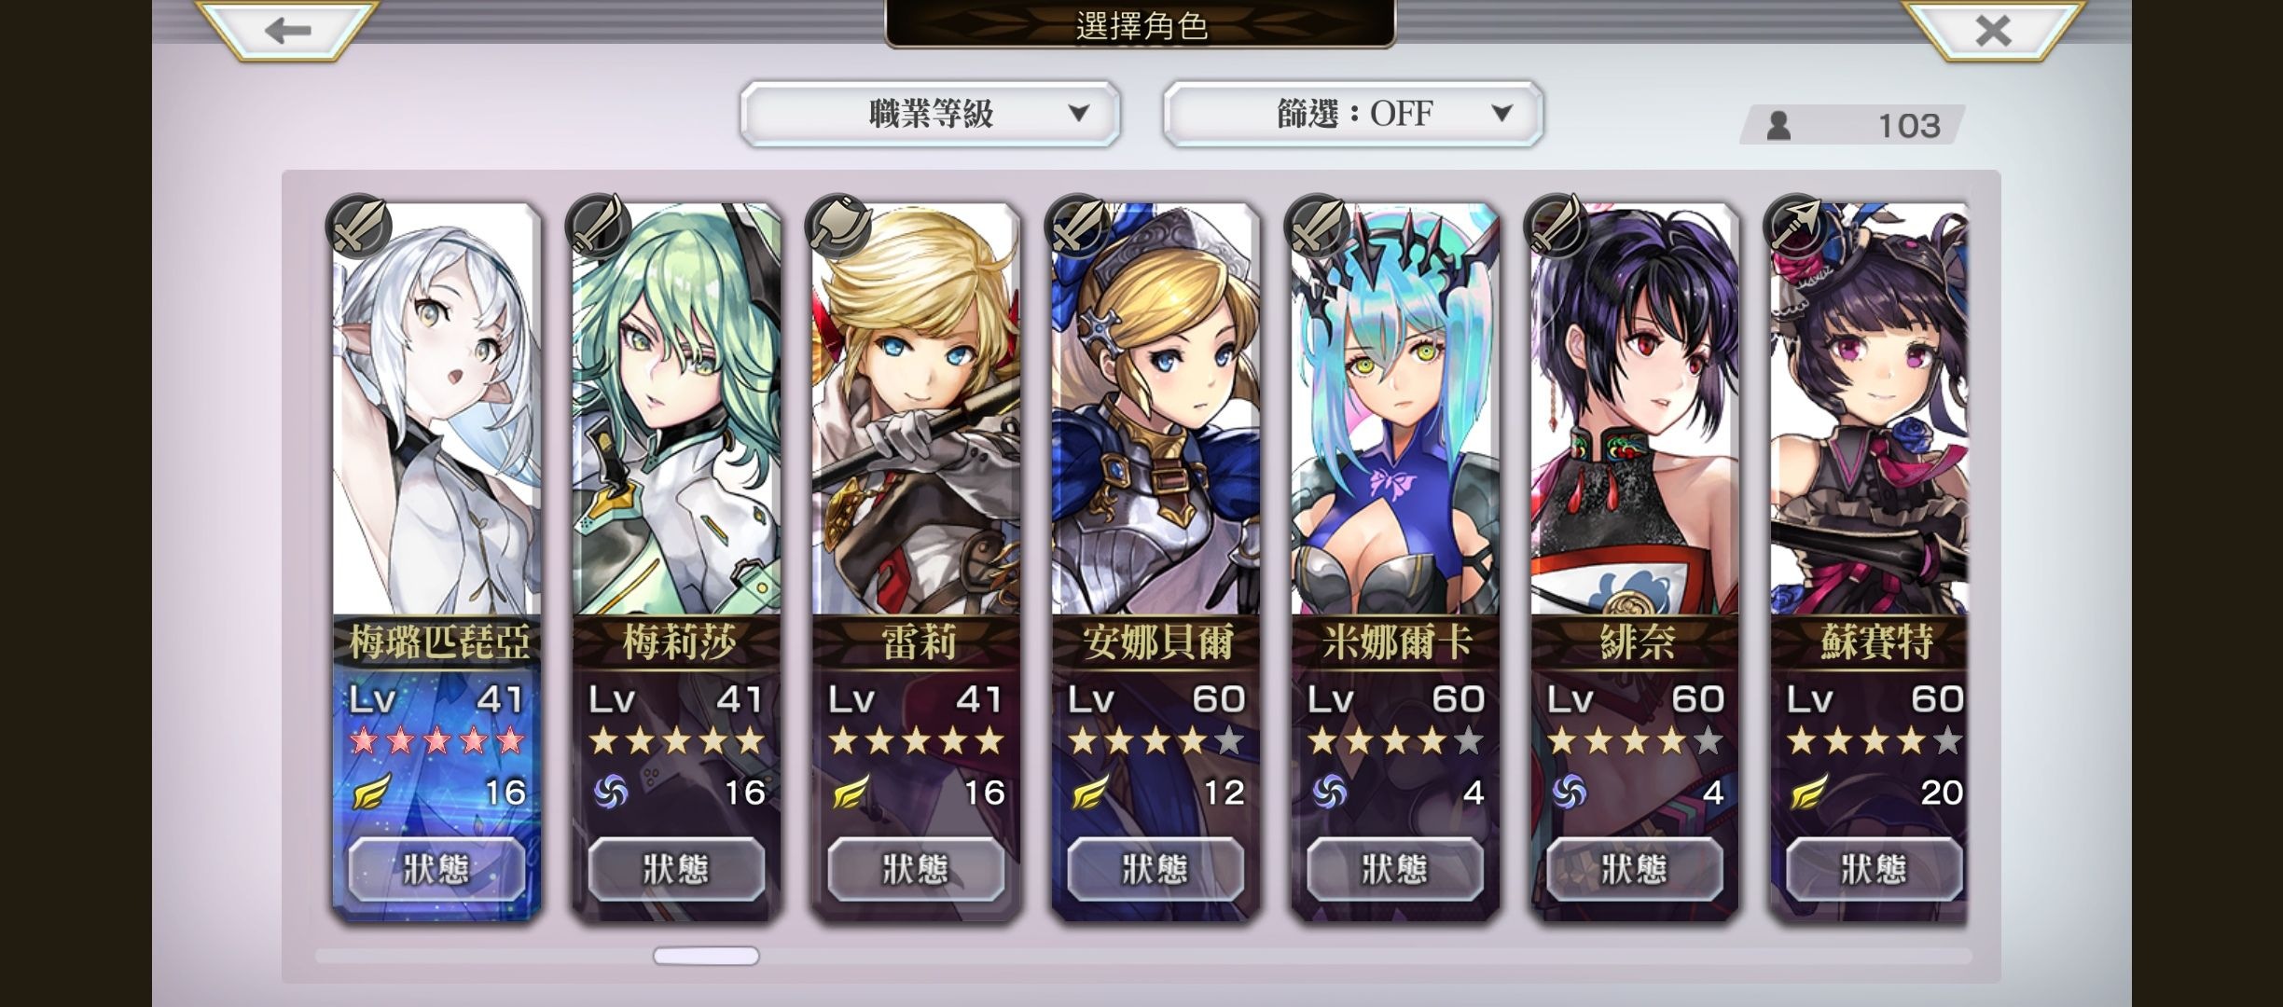Close the character selection screen
The width and height of the screenshot is (2283, 1007).
point(1993,31)
